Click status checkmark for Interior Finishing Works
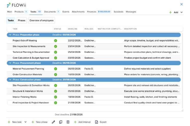This screenshot has height=126, width=190. pos(56,97)
